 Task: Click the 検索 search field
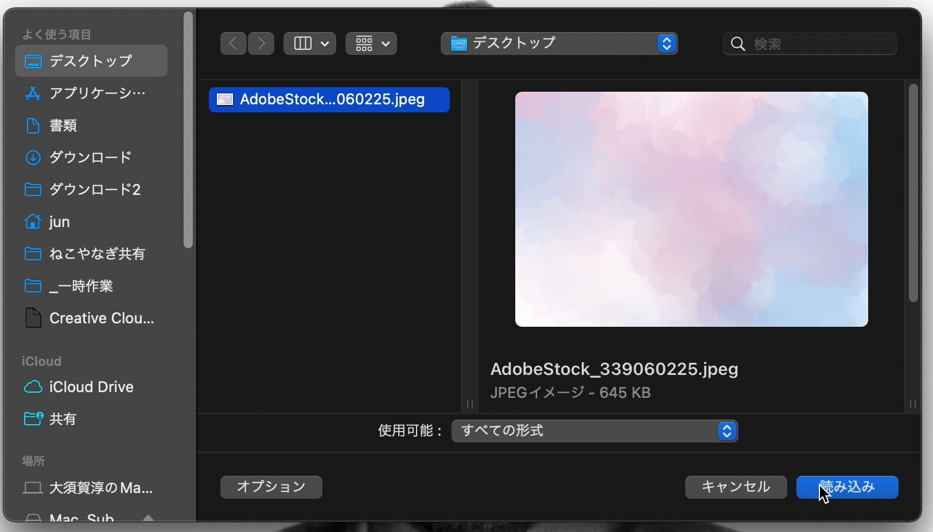click(x=810, y=44)
